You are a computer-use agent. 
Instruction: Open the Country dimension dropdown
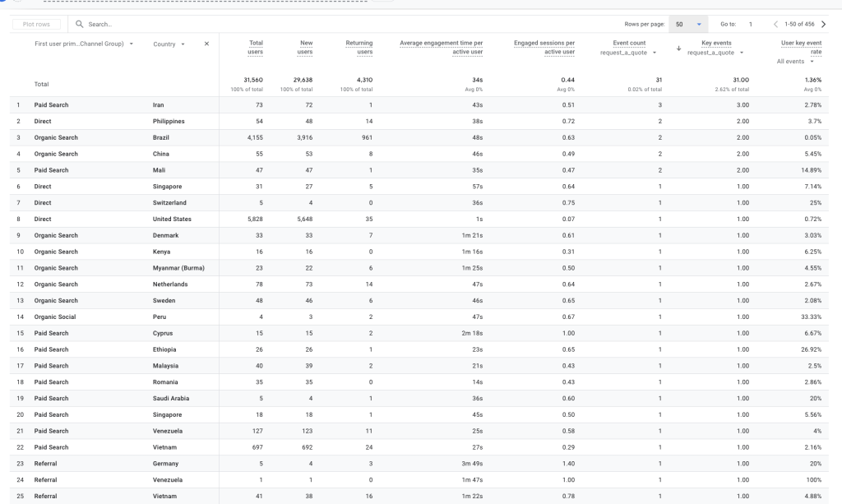[x=183, y=44]
